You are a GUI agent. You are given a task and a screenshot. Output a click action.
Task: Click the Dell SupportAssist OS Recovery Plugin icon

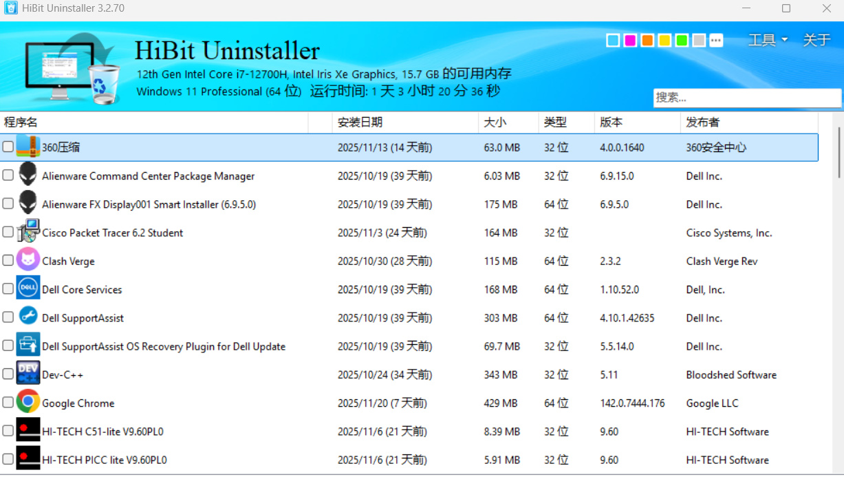point(28,346)
